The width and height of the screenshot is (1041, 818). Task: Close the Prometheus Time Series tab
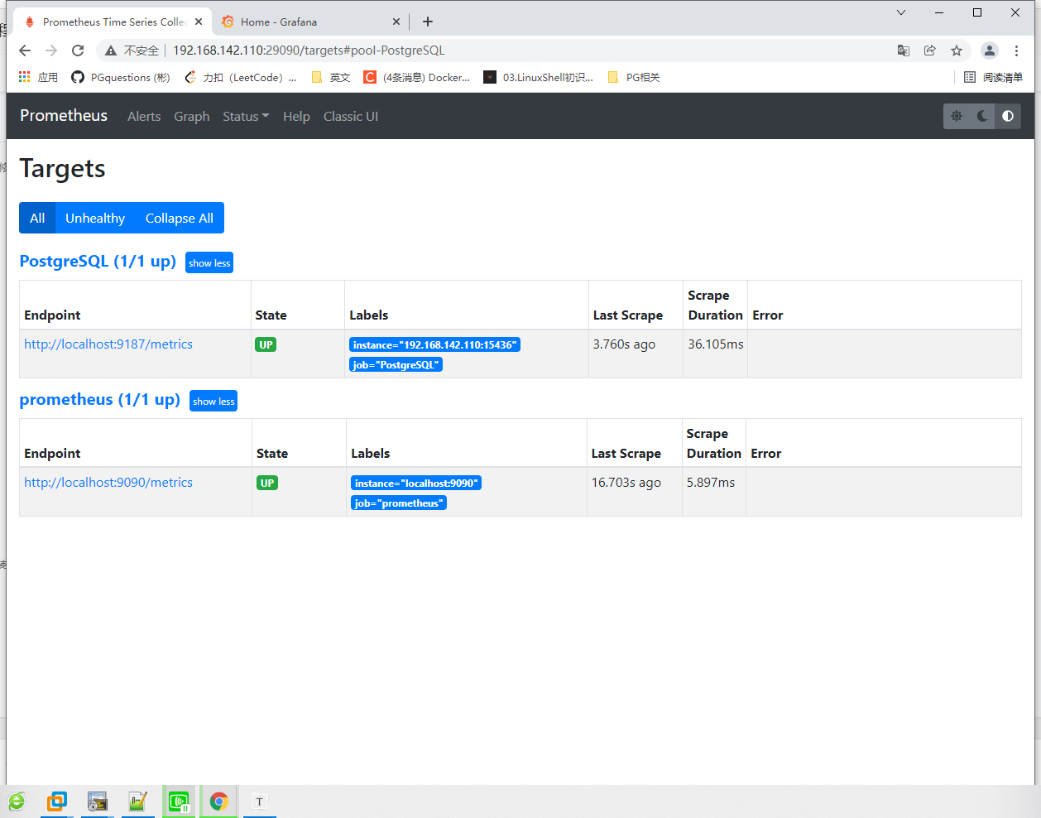coord(199,22)
